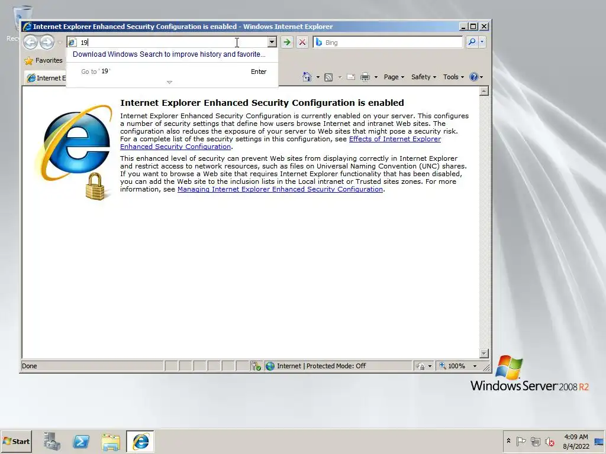
Task: Click the RSS Feeds icon
Action: (x=328, y=77)
